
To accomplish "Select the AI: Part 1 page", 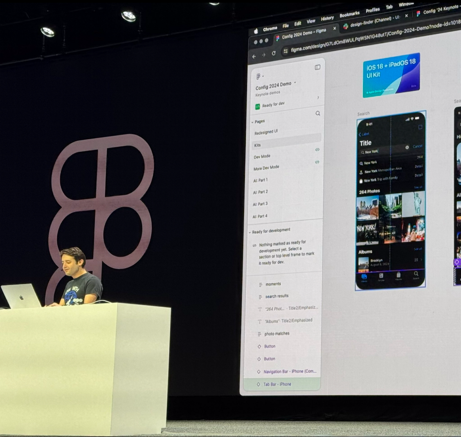I will coord(260,180).
